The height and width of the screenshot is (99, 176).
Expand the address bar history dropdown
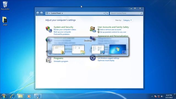pos(104,13)
